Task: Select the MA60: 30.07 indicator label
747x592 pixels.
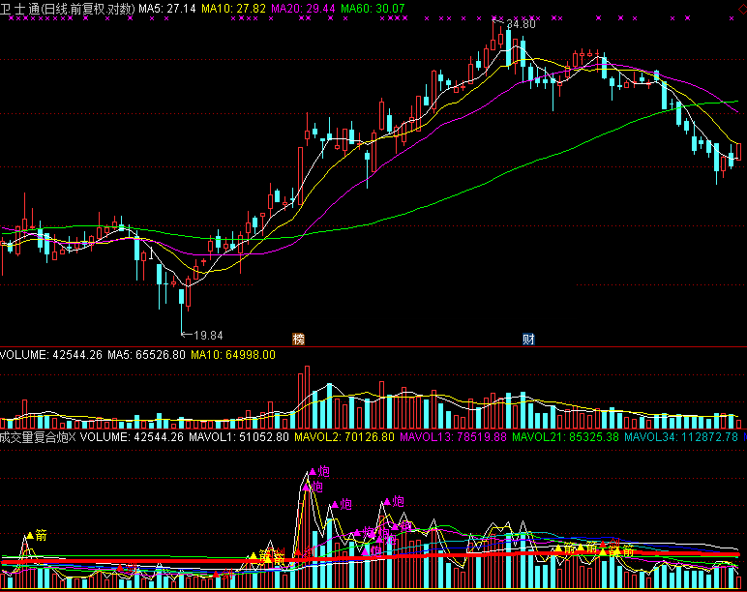Action: click(373, 9)
